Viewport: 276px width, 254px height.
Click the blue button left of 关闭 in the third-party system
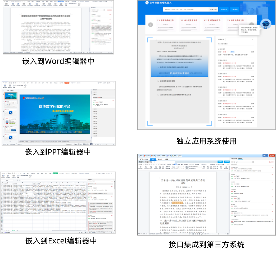266,156
